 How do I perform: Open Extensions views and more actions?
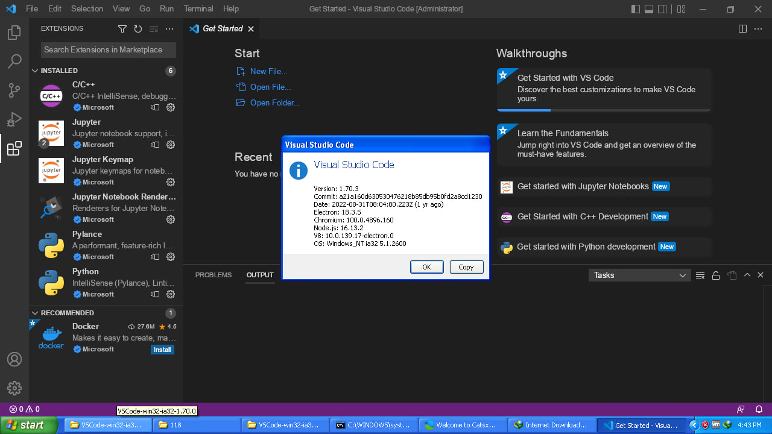[x=169, y=29]
